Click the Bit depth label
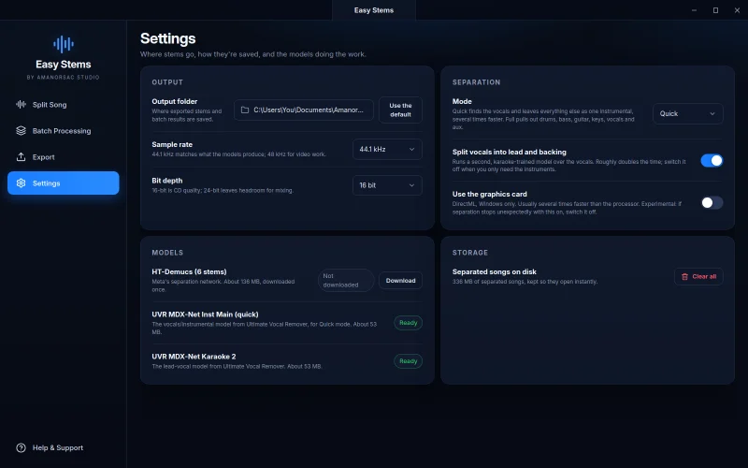This screenshot has height=468, width=748. (167, 181)
